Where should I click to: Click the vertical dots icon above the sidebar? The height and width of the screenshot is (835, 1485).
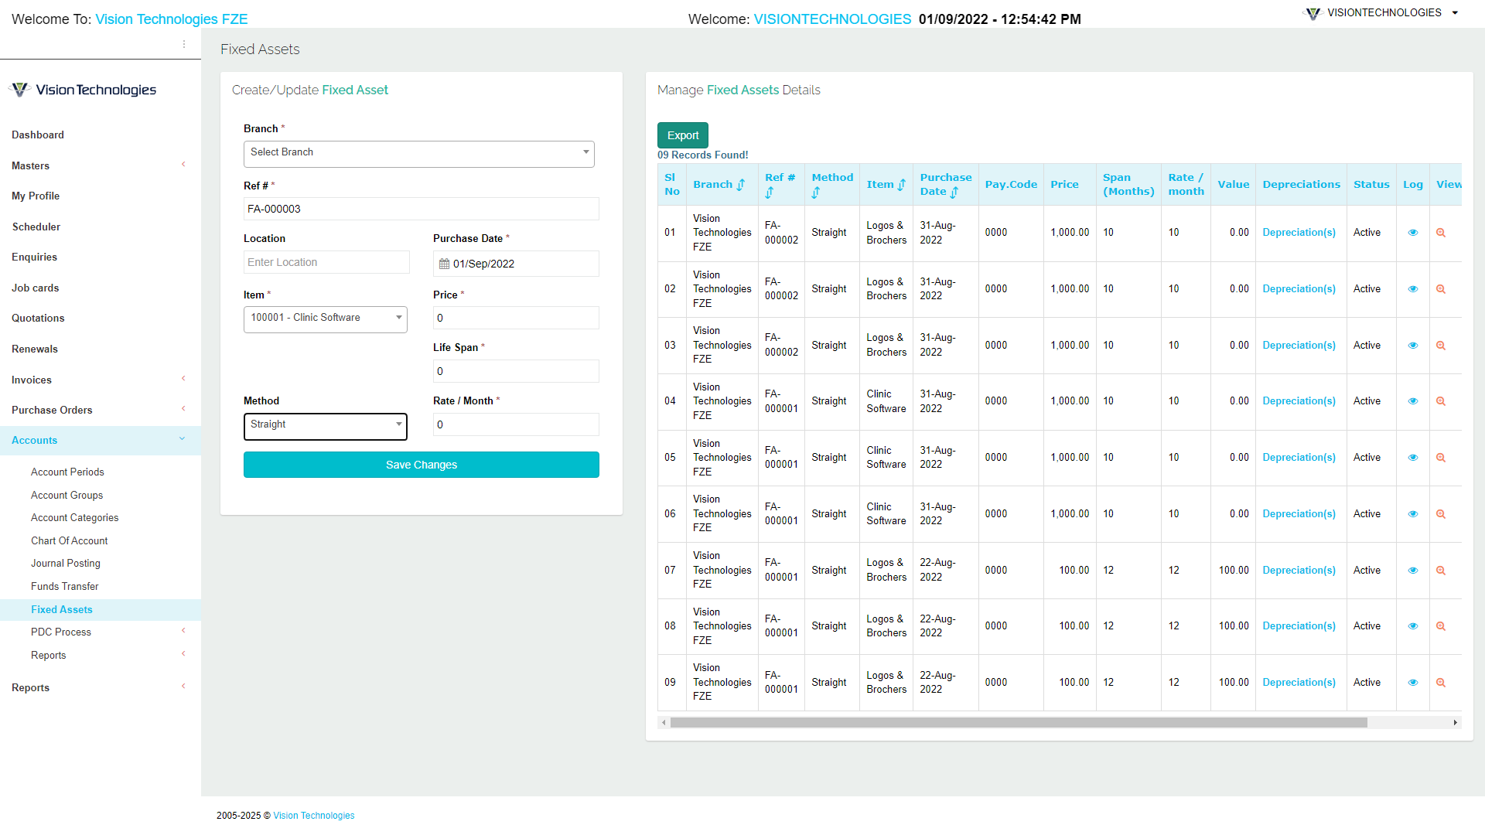(x=184, y=44)
